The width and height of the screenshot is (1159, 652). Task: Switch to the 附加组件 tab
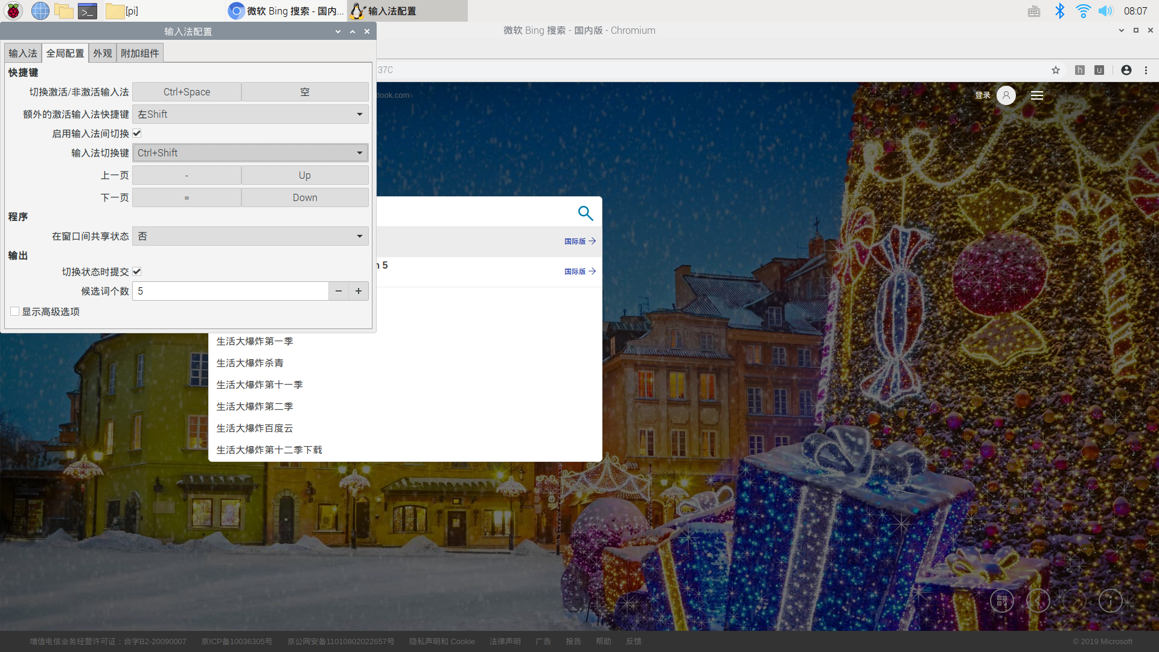pyautogui.click(x=139, y=53)
